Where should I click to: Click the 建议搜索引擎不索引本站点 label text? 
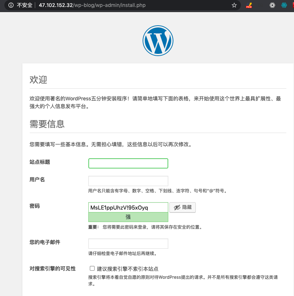coord(128,269)
